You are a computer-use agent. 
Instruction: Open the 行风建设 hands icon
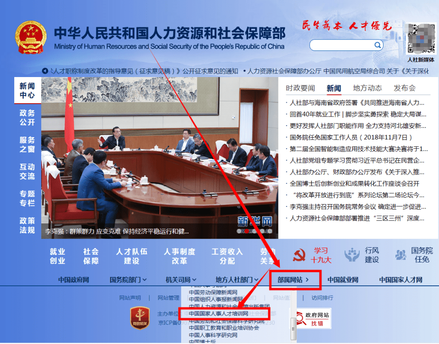point(352,255)
